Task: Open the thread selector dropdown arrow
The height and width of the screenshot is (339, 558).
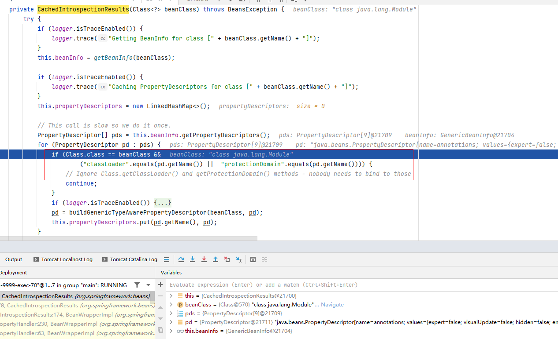Action: coord(149,285)
